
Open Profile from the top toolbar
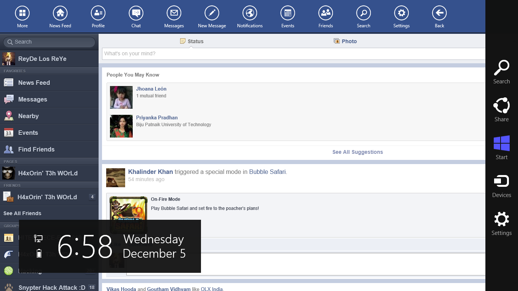pos(98,13)
